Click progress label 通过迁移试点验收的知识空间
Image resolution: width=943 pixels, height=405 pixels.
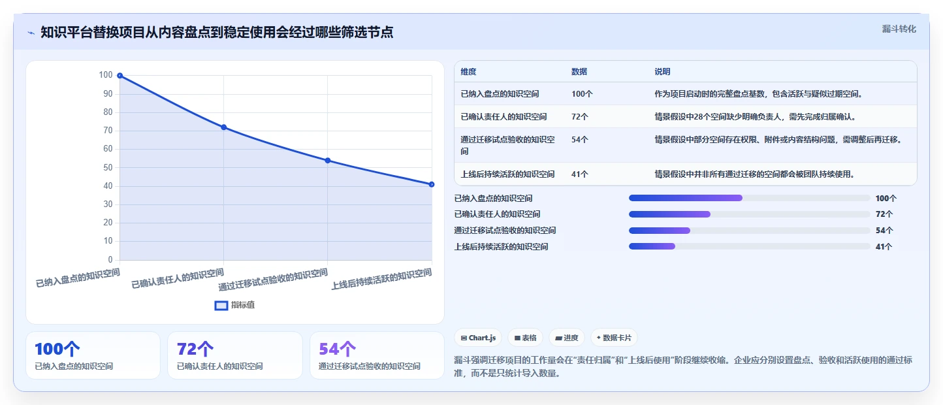[505, 231]
